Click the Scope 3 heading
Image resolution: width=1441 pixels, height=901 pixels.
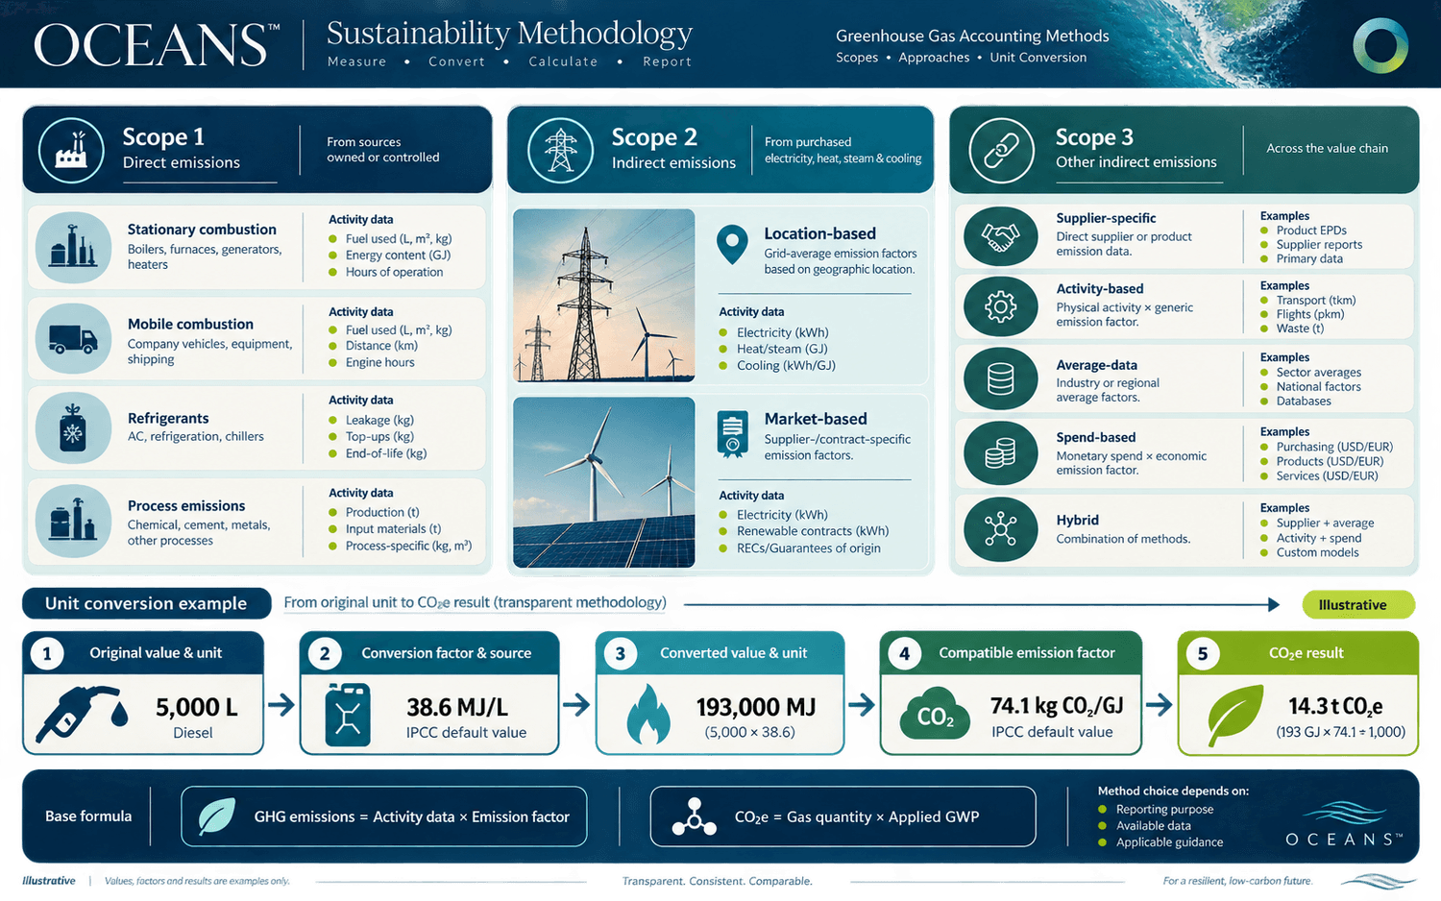pyautogui.click(x=1094, y=137)
